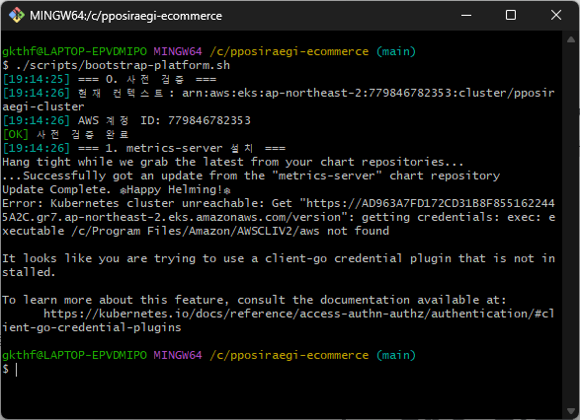Click the EKS amazonaws.com version URL
The image size is (580, 420).
279,210
